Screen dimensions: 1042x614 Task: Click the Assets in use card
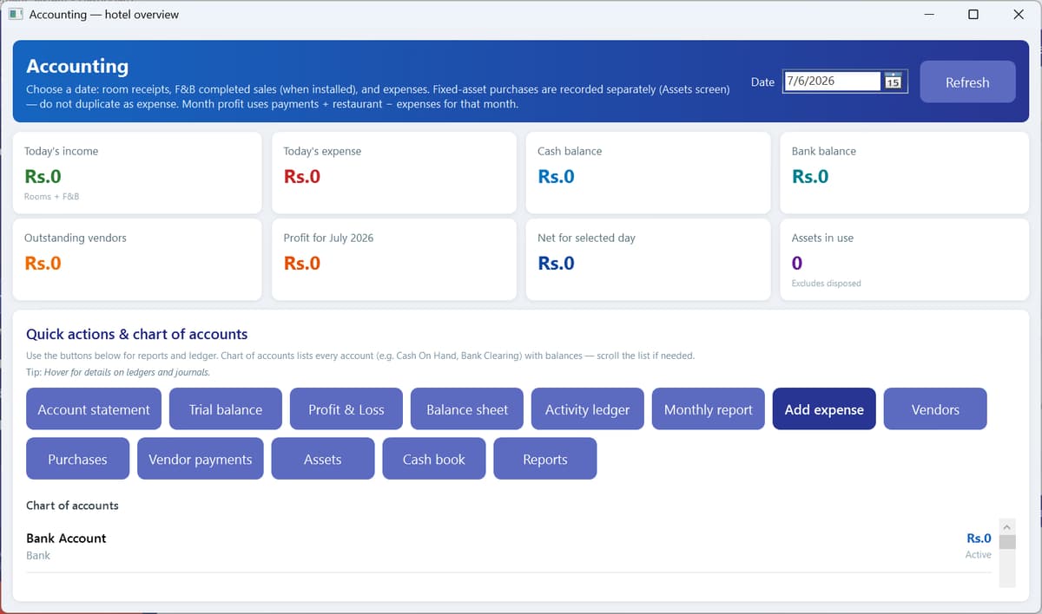coord(905,259)
